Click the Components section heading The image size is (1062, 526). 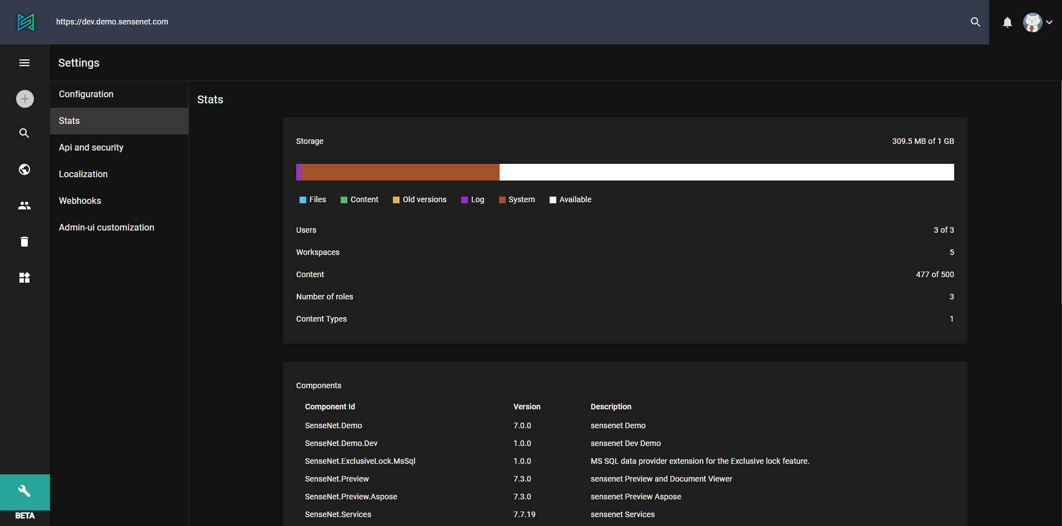(318, 385)
